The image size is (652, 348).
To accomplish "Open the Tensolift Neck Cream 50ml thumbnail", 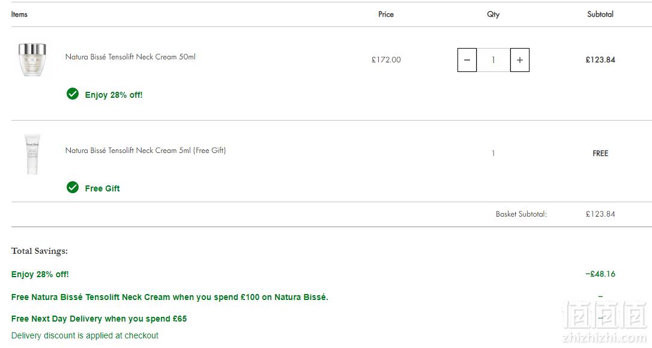I will 32,59.
